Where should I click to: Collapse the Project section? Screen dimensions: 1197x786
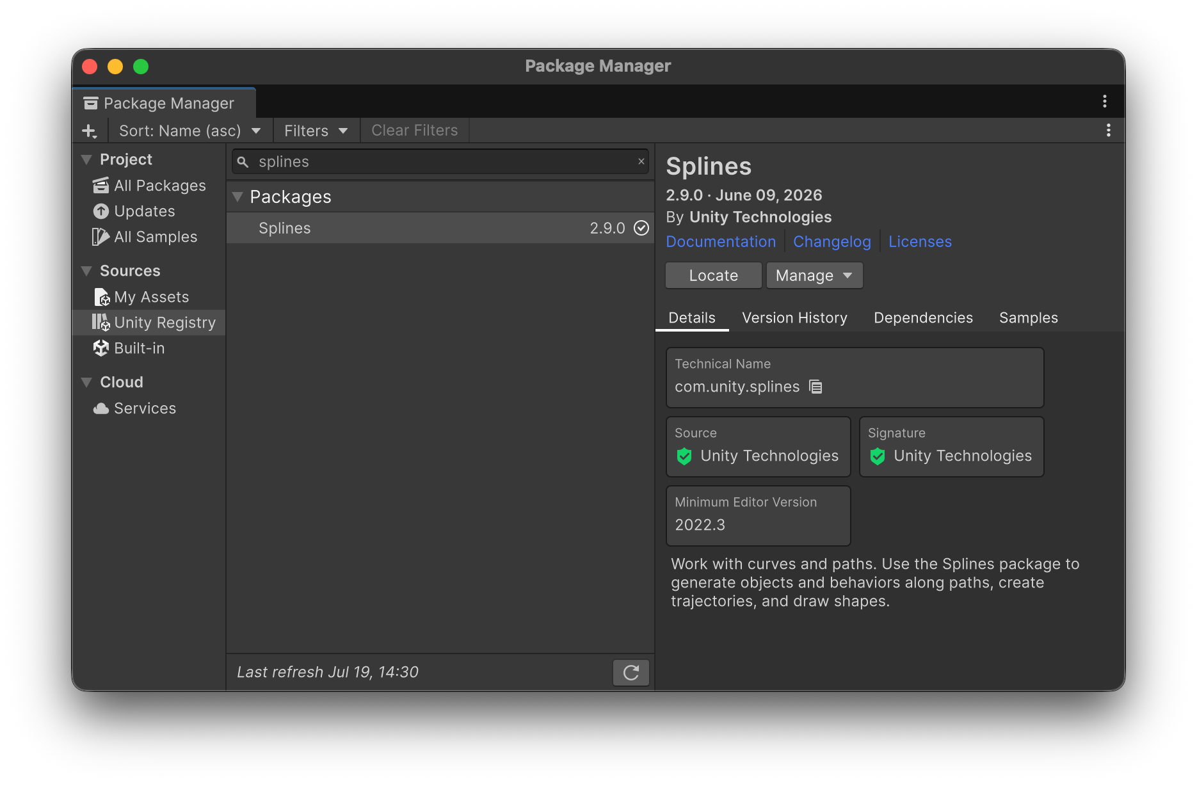coord(86,159)
